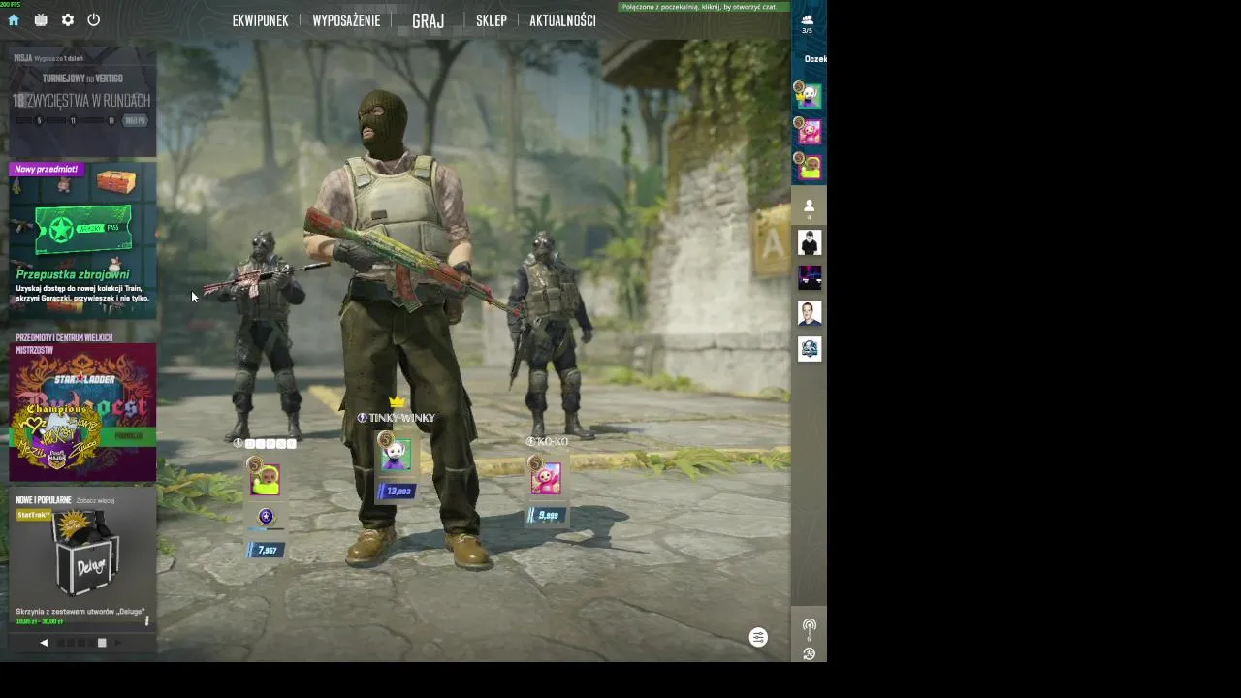Click KO-KO's pink Teletubby avatar
Image resolution: width=1241 pixels, height=698 pixels.
[546, 478]
